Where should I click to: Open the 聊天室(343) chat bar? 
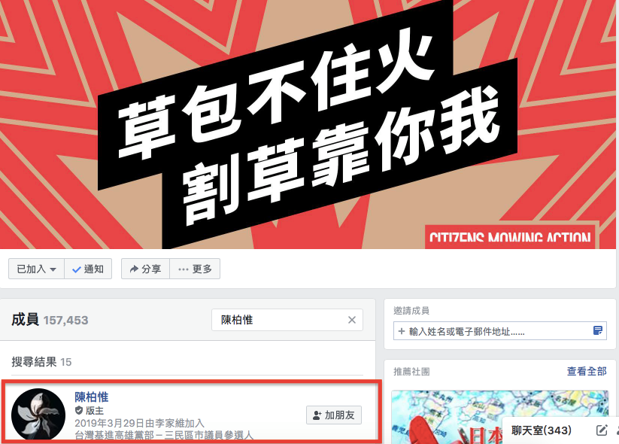click(542, 430)
